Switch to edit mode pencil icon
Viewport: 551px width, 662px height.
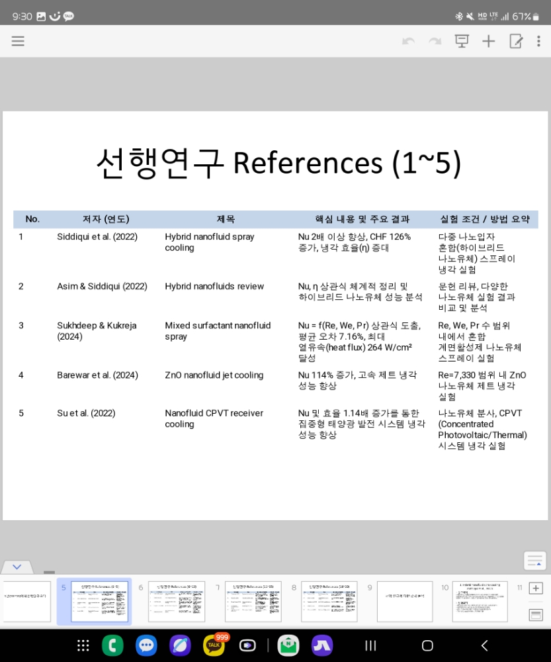[x=516, y=41]
